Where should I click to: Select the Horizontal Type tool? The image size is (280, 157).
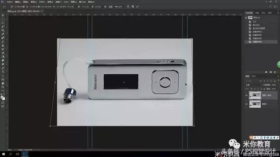[3, 72]
